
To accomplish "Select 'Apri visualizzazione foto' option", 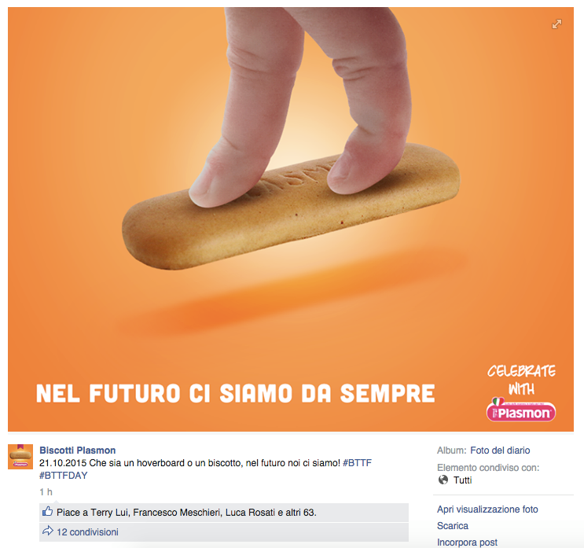I will 487,509.
